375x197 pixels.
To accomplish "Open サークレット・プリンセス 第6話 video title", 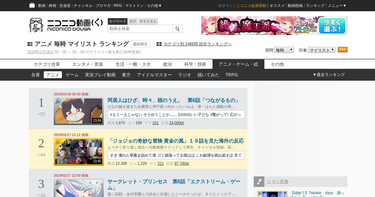I will [174, 184].
